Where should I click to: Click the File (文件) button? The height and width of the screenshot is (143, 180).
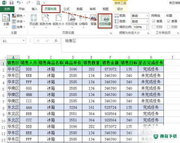coord(7,9)
